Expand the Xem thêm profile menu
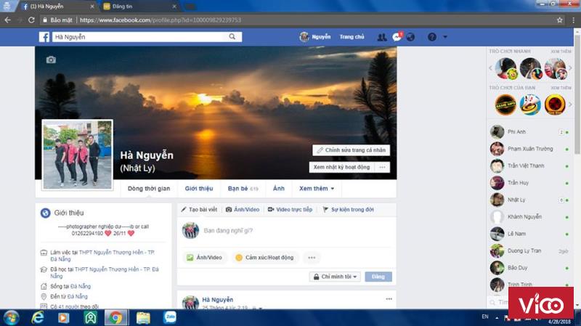 pos(317,189)
